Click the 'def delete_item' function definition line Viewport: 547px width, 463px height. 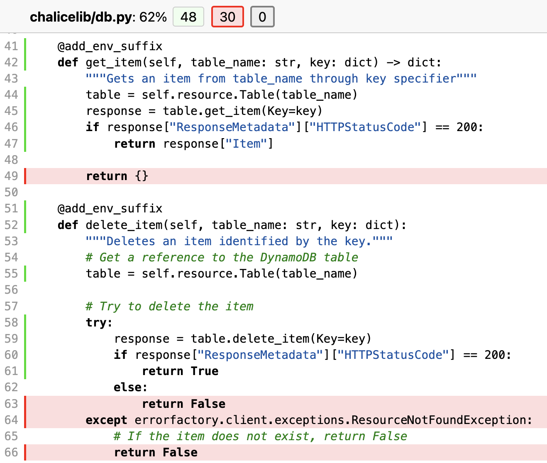(x=232, y=225)
